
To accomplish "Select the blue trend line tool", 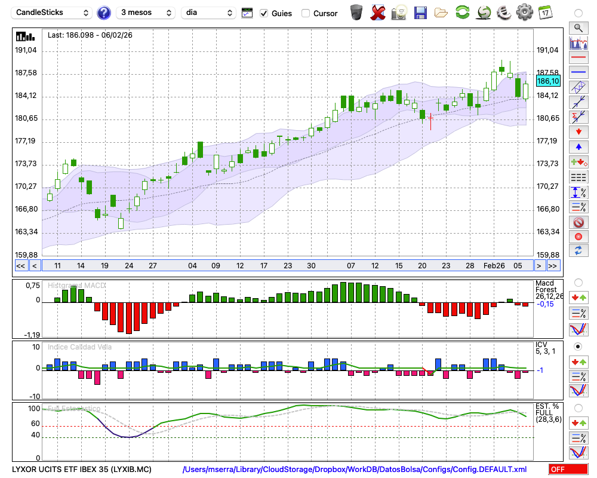I will [x=578, y=102].
